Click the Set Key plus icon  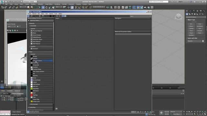[161, 113]
